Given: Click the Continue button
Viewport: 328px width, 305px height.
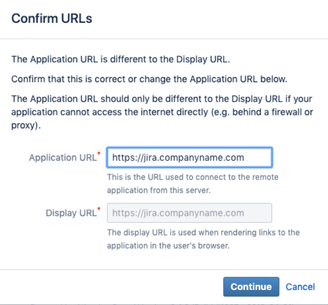Looking at the screenshot, I should click(251, 287).
